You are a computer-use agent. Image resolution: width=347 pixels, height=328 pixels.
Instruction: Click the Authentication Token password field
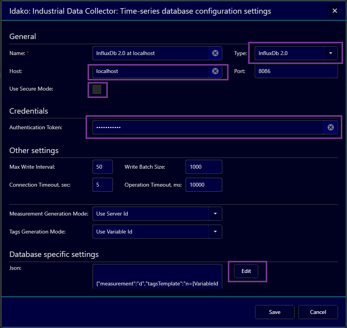coord(207,127)
